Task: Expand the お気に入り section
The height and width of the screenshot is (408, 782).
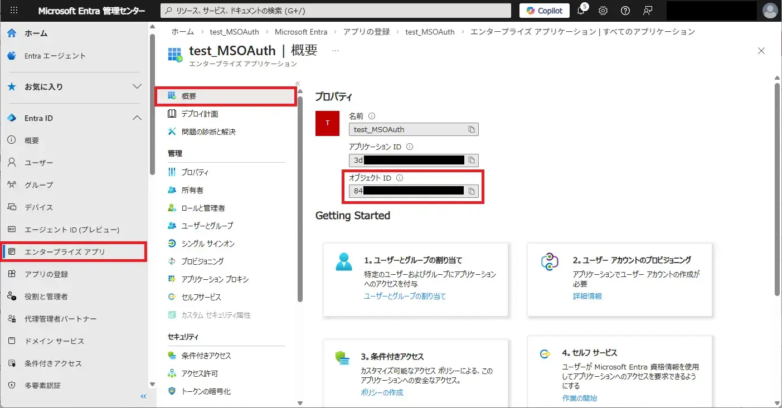Action: coord(137,87)
